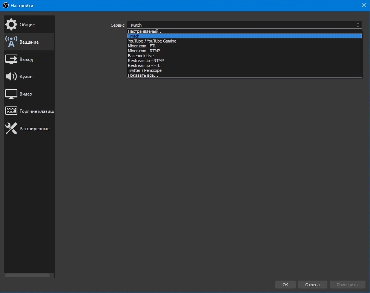
Task: Click the OBS logo in title bar
Action: pos(5,5)
